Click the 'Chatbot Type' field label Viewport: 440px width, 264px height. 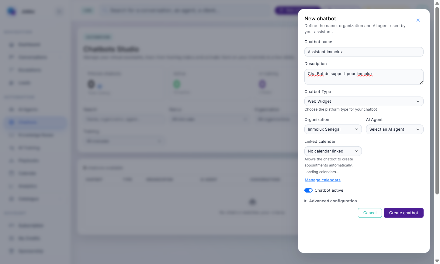[x=318, y=92]
